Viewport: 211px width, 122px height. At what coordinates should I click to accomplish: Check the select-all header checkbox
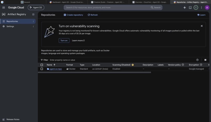[42, 65]
